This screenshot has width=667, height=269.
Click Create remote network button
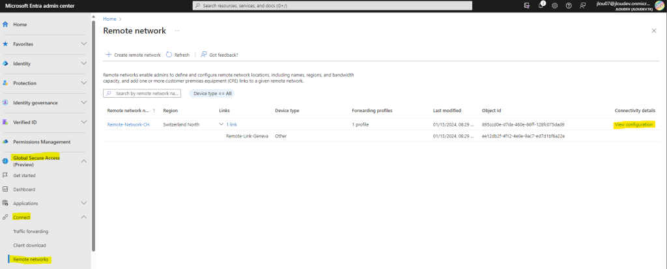click(x=133, y=55)
